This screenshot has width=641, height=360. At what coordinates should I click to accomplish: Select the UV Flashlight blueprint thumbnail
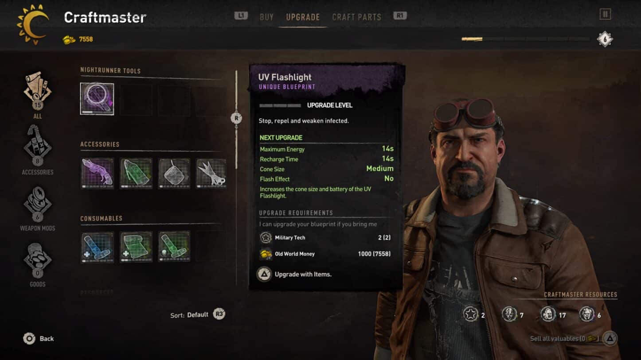(97, 99)
